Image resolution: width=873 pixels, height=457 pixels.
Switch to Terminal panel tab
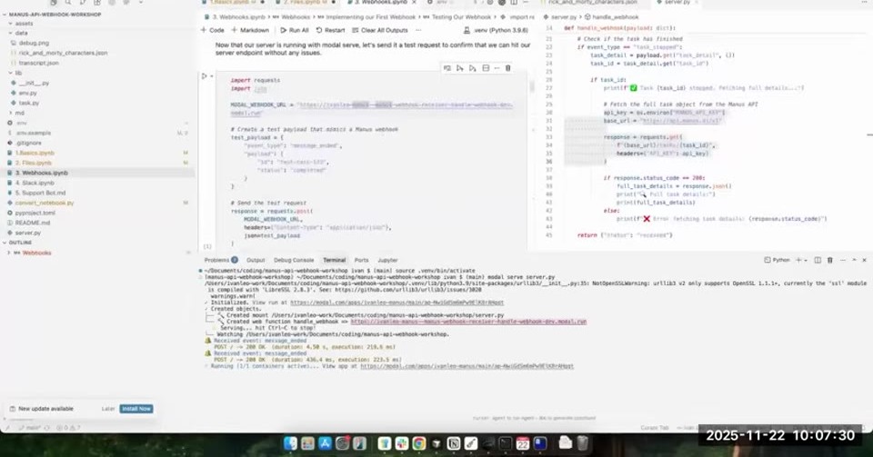click(334, 260)
